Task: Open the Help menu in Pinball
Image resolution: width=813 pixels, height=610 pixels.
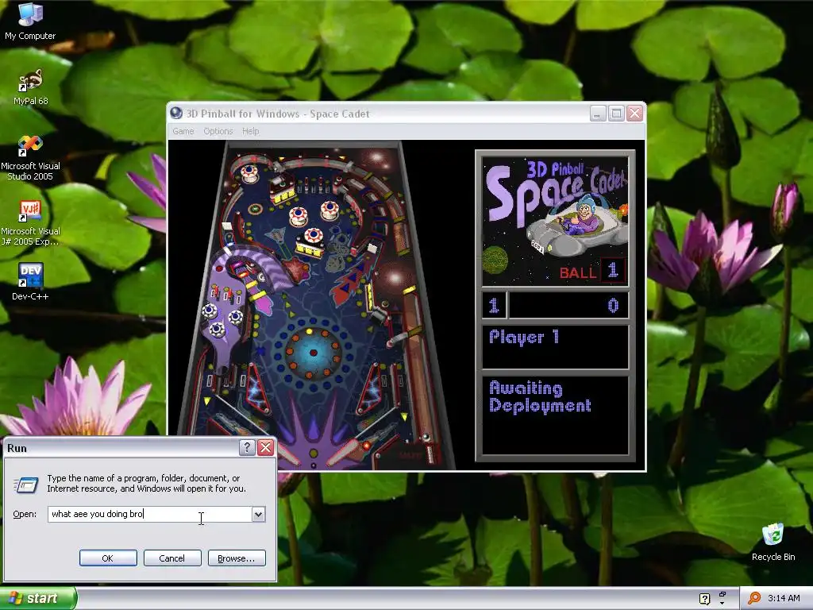Action: (250, 131)
